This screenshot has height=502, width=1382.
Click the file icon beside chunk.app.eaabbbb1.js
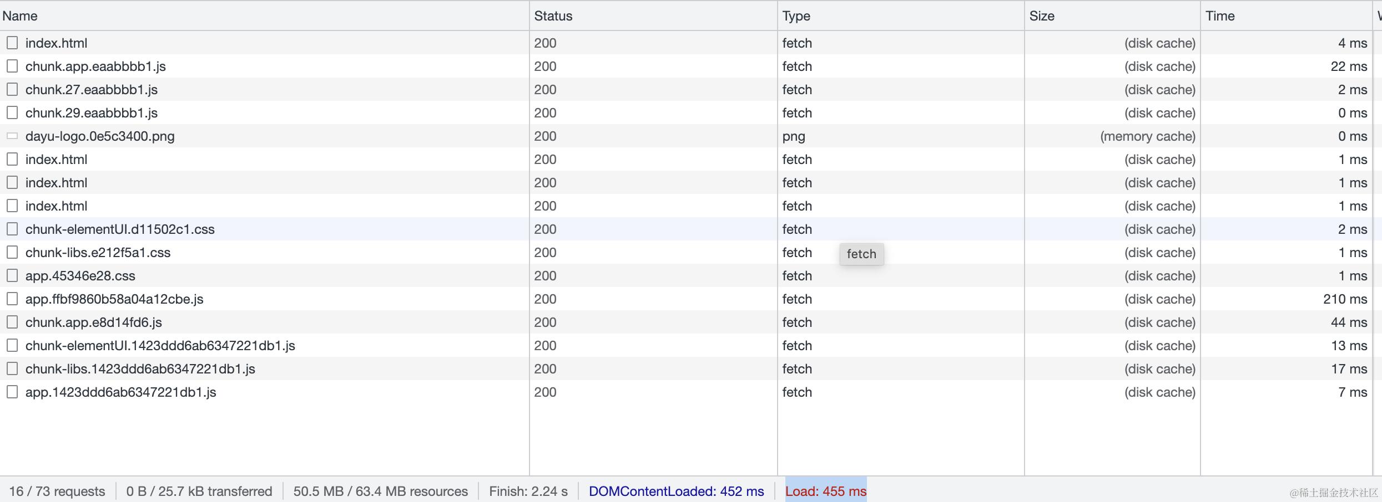(12, 66)
